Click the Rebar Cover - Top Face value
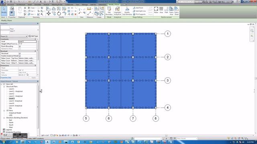257x144 pixels. tap(27, 58)
